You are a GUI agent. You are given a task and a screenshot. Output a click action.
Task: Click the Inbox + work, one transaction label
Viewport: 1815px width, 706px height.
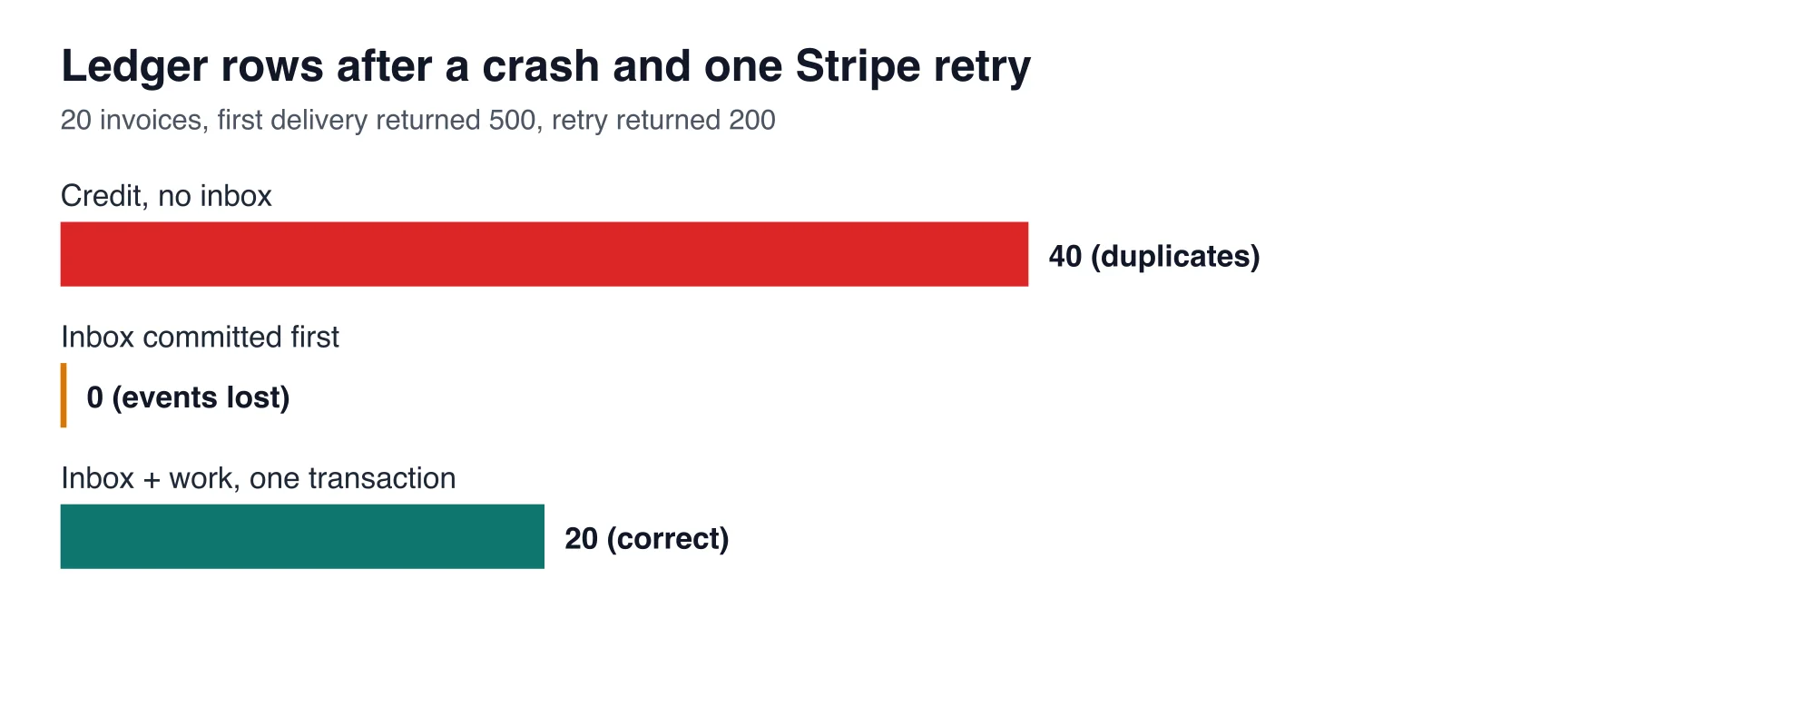[259, 478]
